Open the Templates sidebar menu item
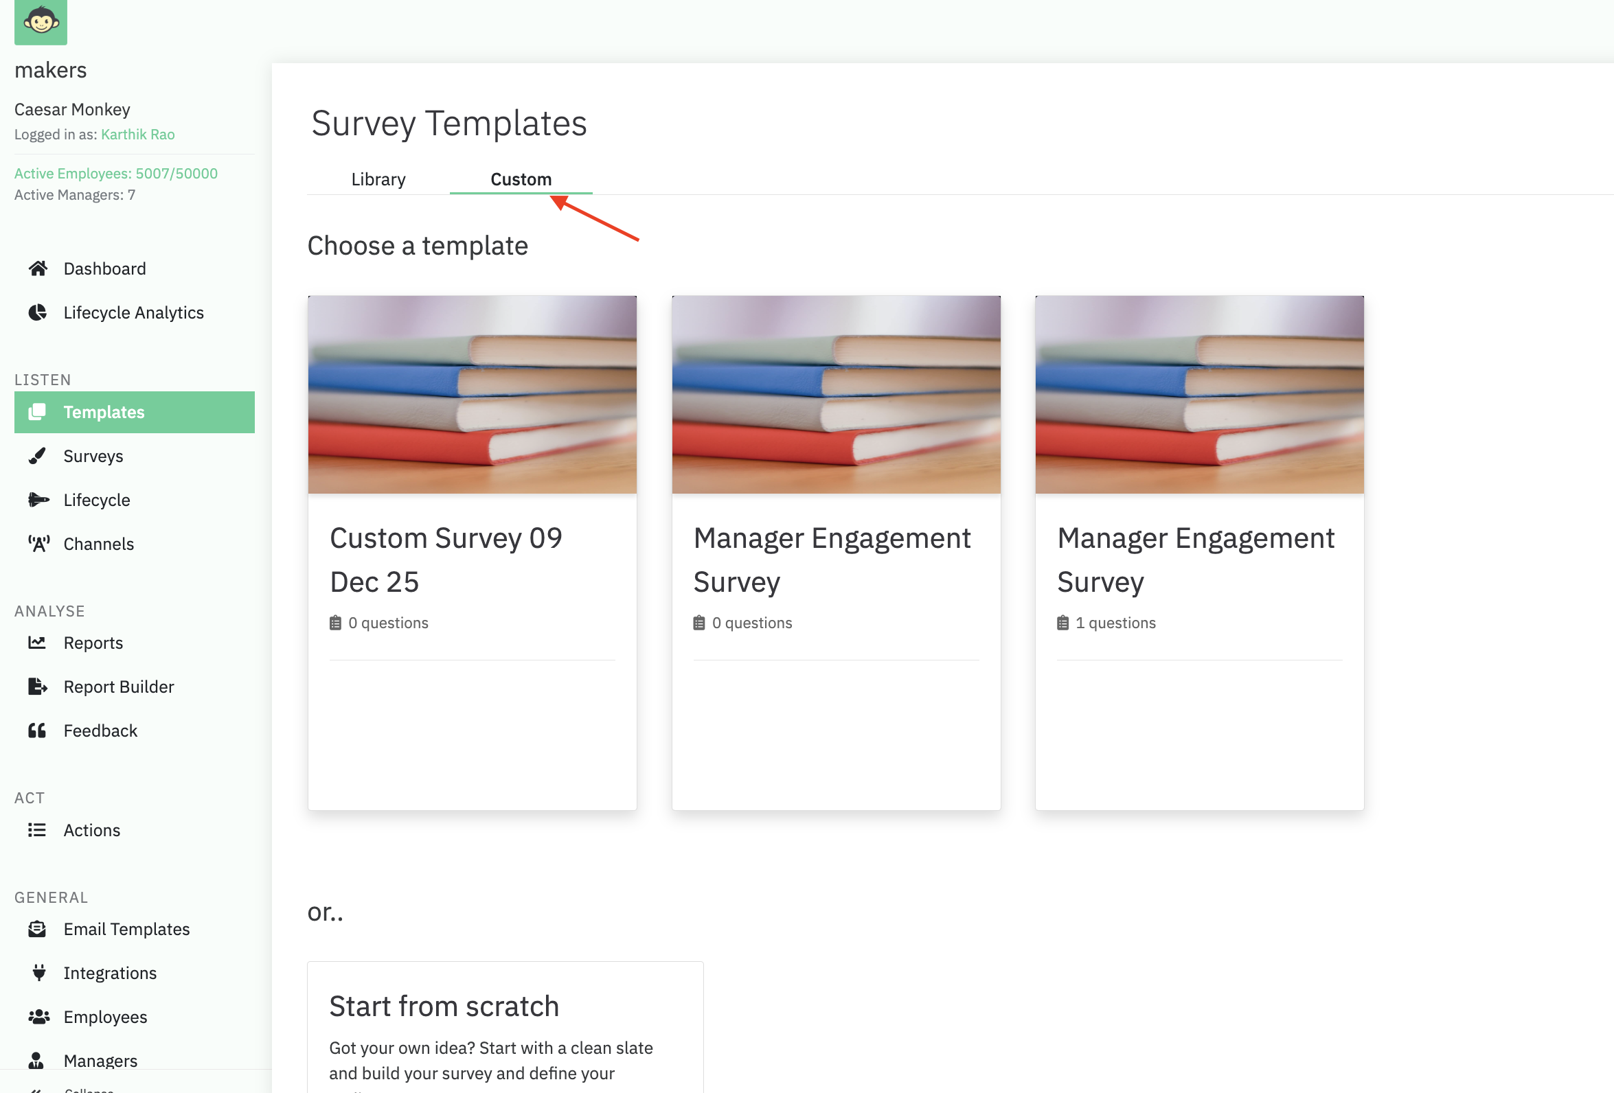 pyautogui.click(x=134, y=412)
